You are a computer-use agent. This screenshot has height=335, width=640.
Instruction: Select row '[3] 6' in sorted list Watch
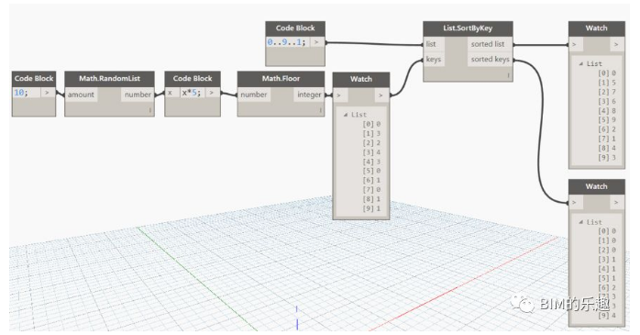point(607,101)
